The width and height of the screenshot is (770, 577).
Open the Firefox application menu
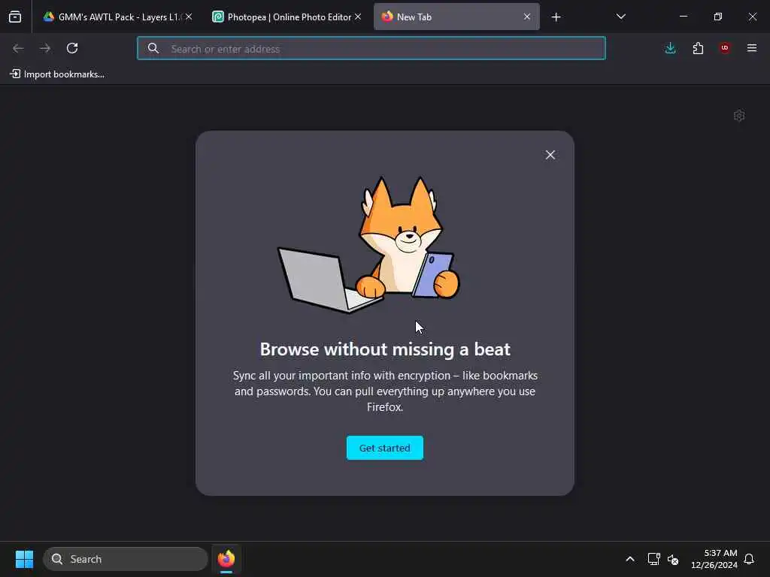752,48
